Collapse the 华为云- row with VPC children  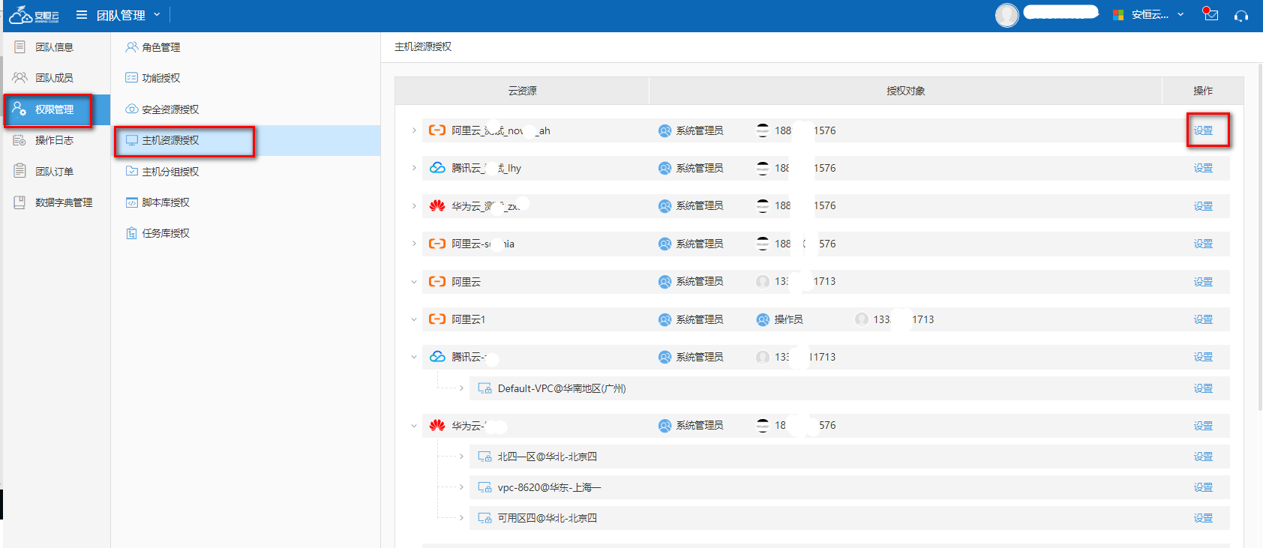coord(414,426)
